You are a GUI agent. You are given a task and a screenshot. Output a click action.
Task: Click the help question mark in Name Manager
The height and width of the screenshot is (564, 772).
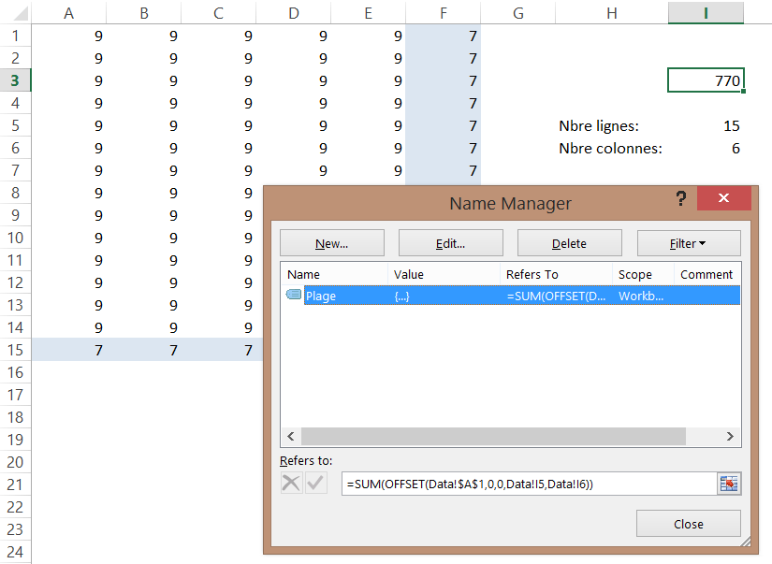(680, 199)
